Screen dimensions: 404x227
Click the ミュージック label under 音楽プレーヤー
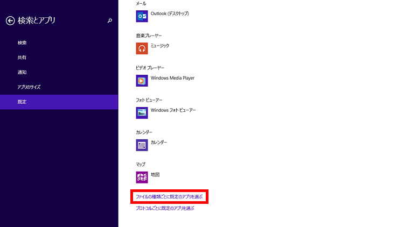click(x=160, y=46)
